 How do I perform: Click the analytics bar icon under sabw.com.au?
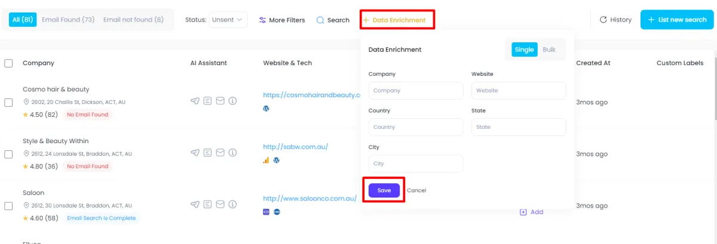coord(266,160)
